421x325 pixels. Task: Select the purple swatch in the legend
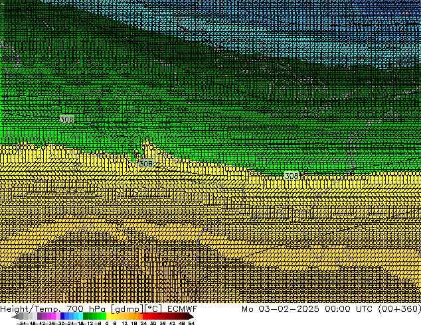pos(43,316)
